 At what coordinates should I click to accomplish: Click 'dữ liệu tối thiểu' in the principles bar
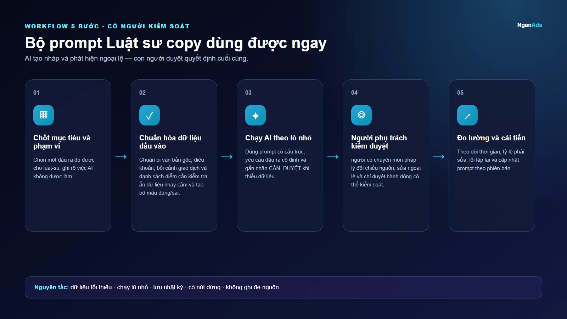coord(91,287)
